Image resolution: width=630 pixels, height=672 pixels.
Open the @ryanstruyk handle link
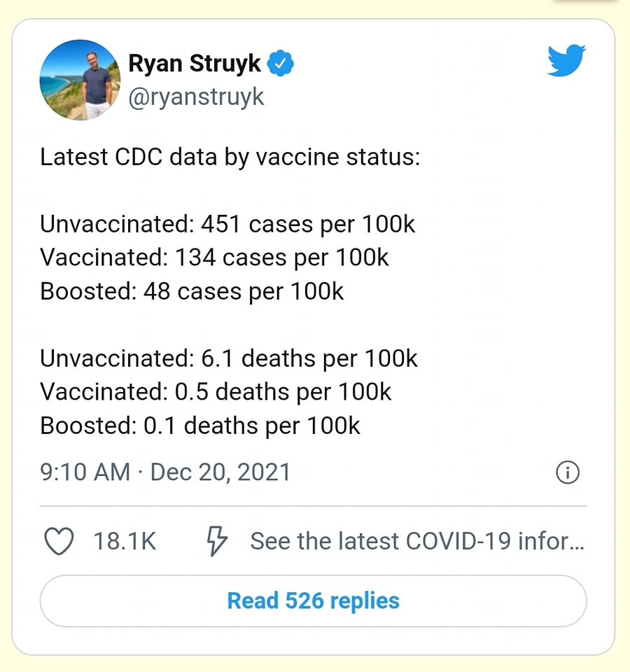(x=196, y=97)
